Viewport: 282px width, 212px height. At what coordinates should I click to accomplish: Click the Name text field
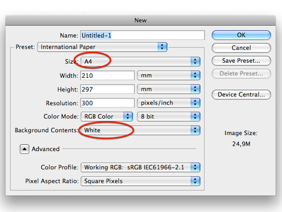142,35
